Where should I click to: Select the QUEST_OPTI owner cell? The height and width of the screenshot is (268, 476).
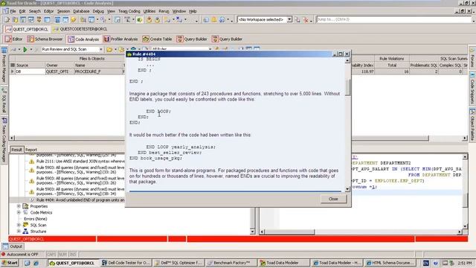pyautogui.click(x=59, y=71)
